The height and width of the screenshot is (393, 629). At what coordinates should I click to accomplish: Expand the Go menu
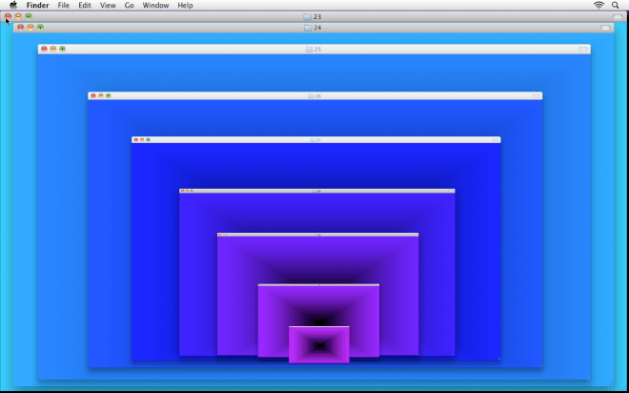coord(129,6)
